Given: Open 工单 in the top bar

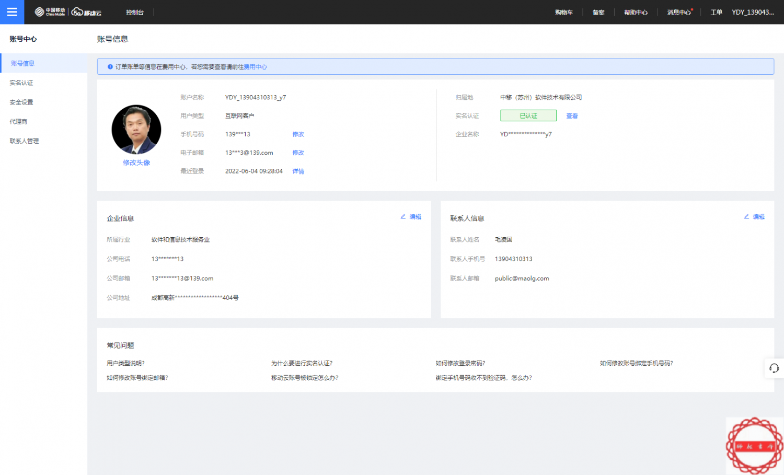Looking at the screenshot, I should tap(716, 13).
